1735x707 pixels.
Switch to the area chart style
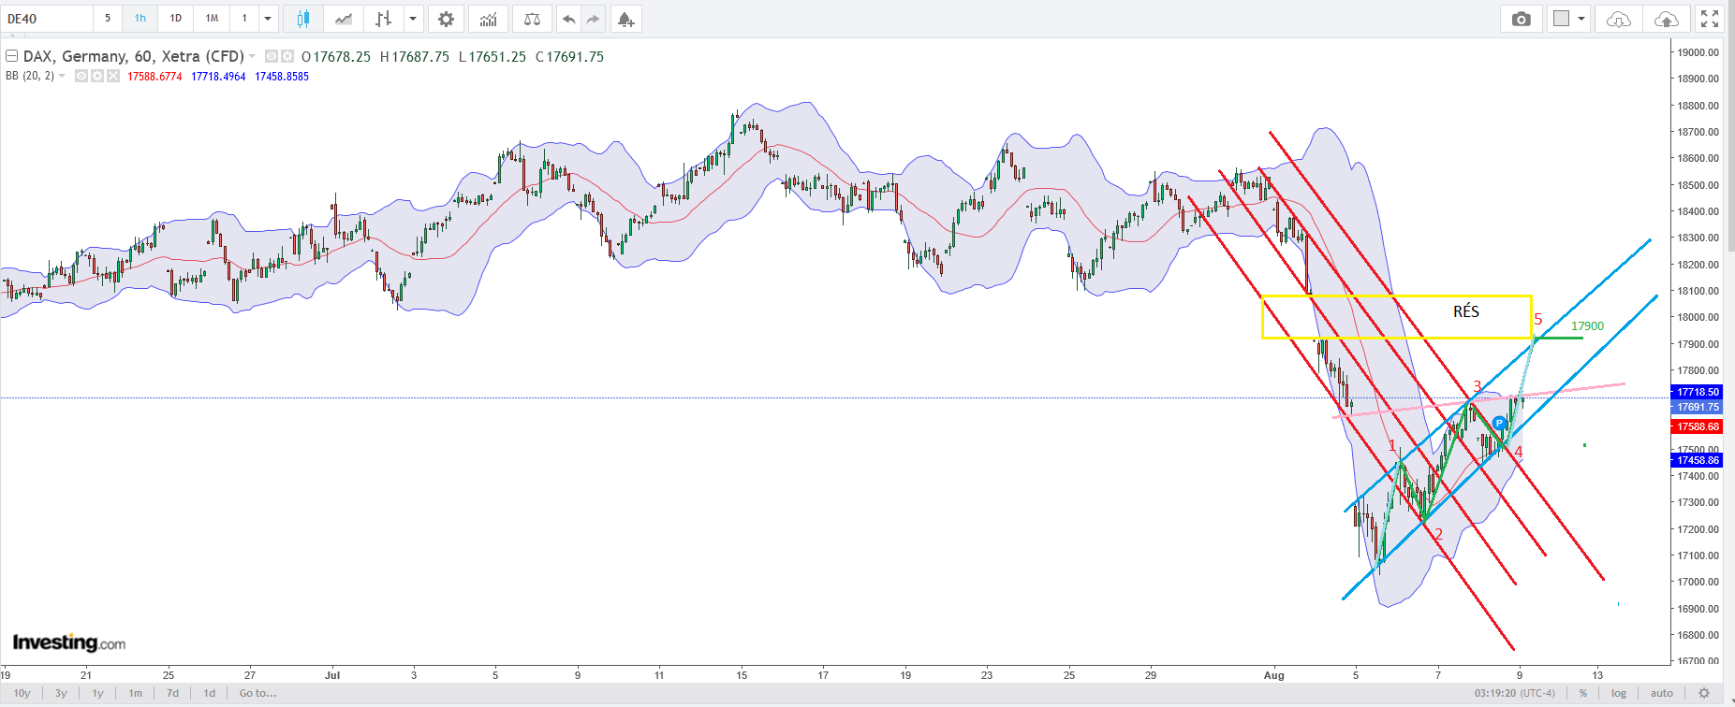344,19
